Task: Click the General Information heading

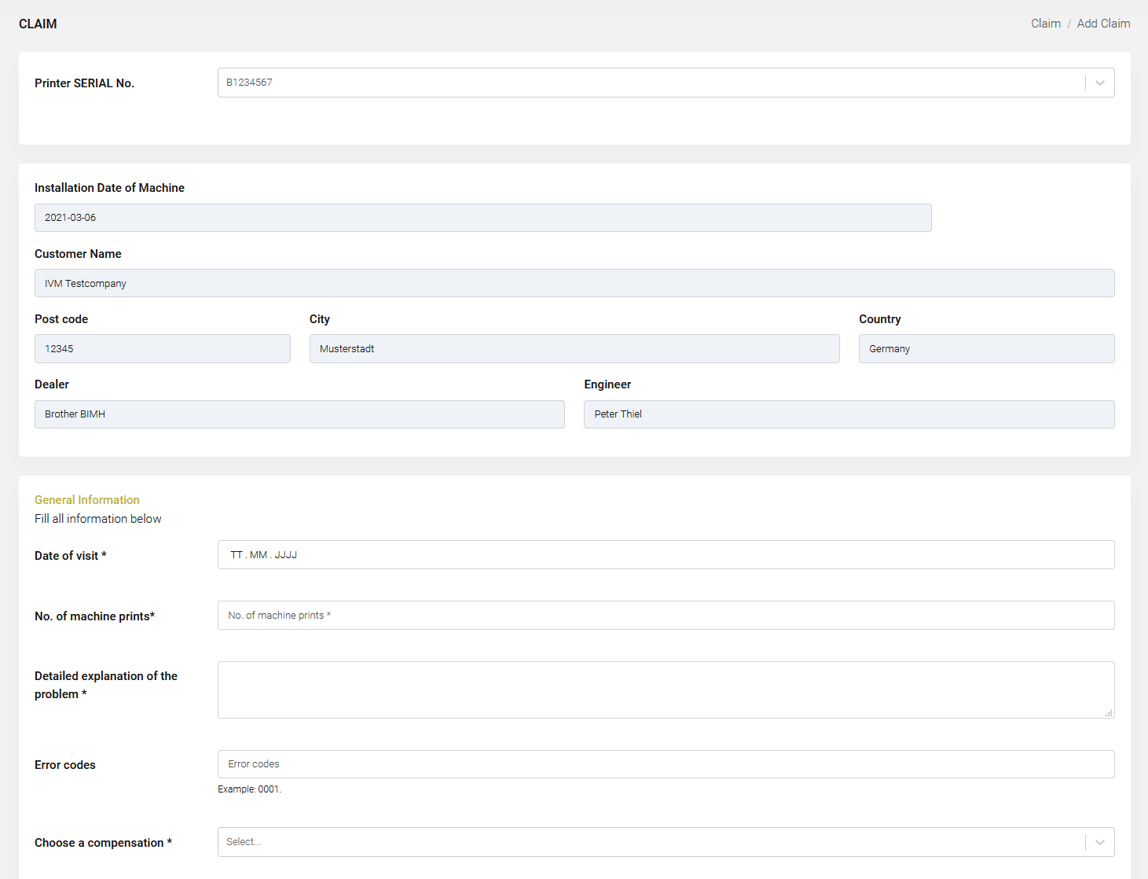Action: click(x=87, y=500)
